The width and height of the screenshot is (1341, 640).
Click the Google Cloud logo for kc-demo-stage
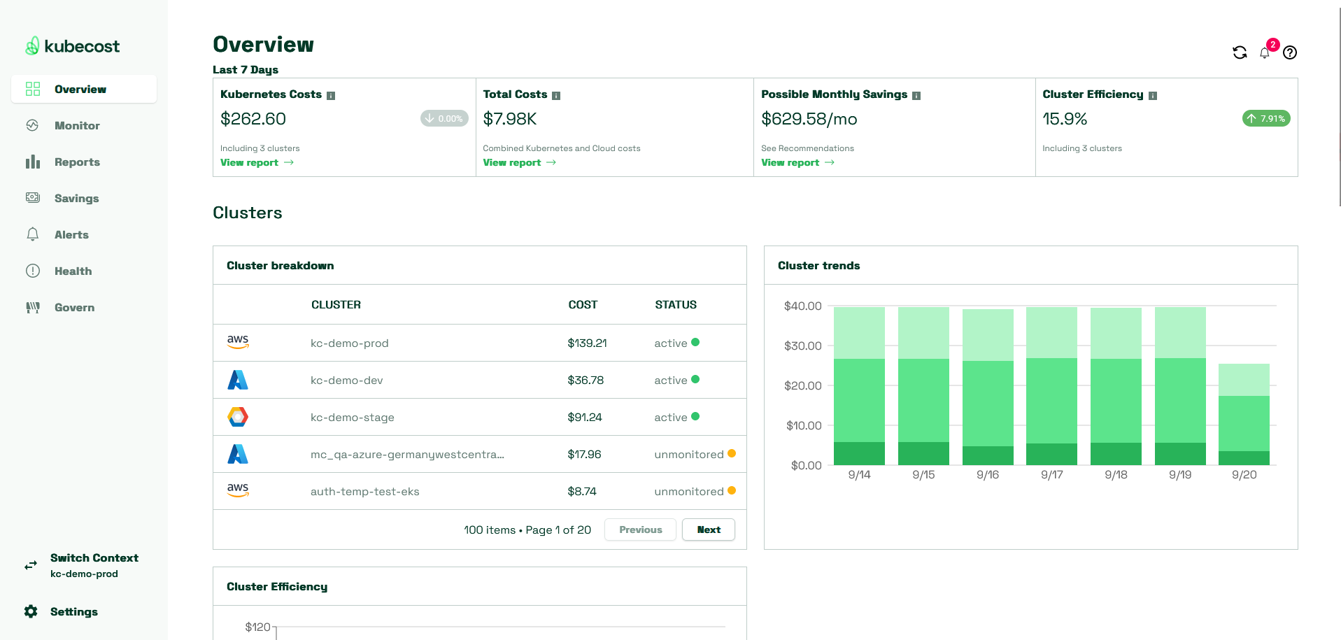[x=238, y=417]
